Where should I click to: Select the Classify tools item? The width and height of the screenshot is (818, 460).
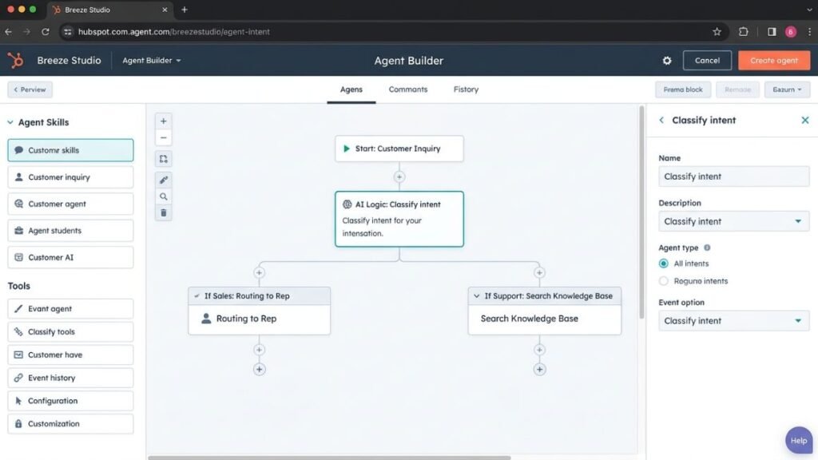pyautogui.click(x=70, y=331)
